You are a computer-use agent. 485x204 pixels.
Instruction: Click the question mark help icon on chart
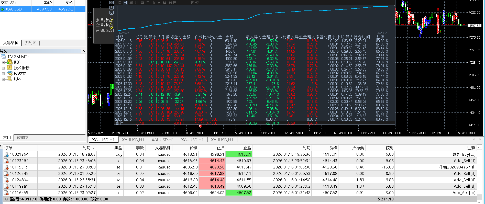click(111, 7)
